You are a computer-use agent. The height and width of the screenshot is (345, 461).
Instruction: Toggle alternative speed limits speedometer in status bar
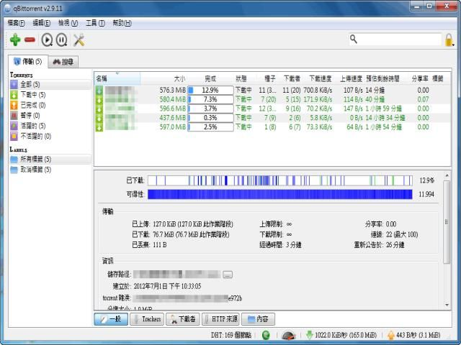(x=288, y=335)
